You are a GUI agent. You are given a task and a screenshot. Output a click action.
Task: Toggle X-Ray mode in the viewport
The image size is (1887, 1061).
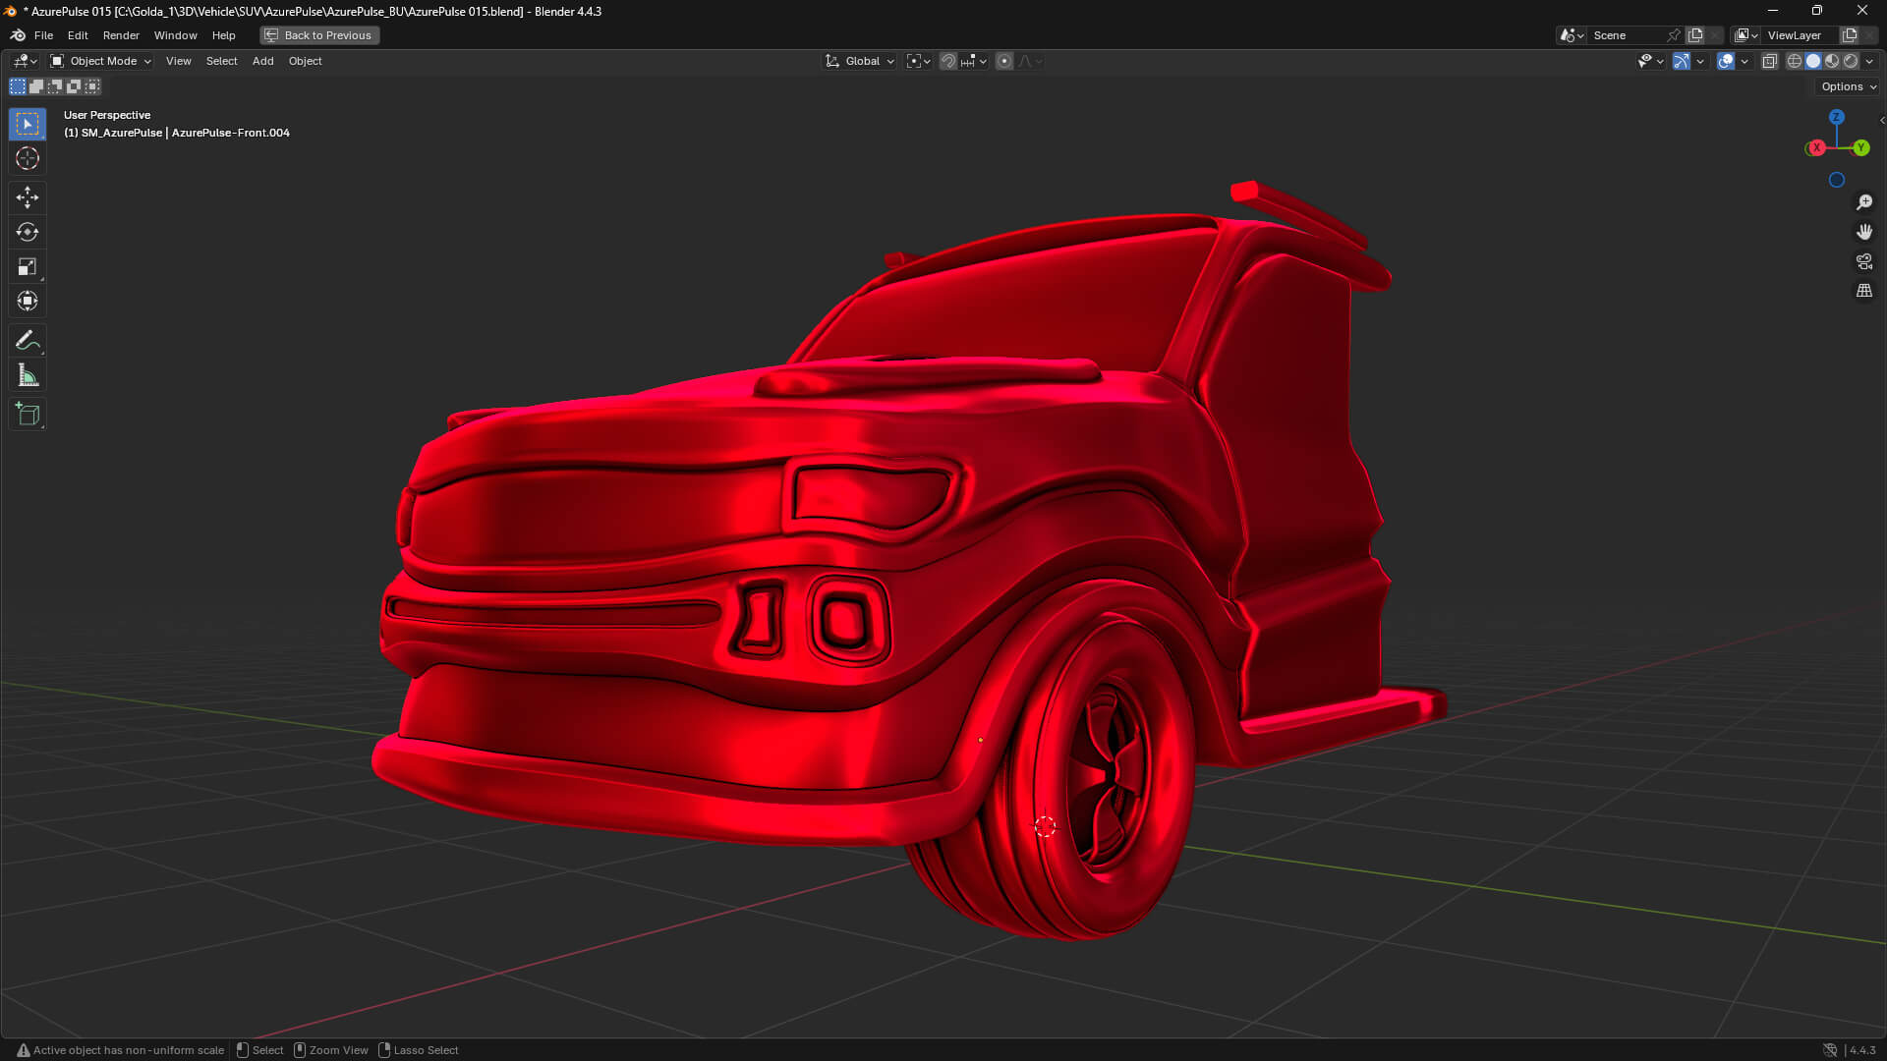(x=1769, y=61)
